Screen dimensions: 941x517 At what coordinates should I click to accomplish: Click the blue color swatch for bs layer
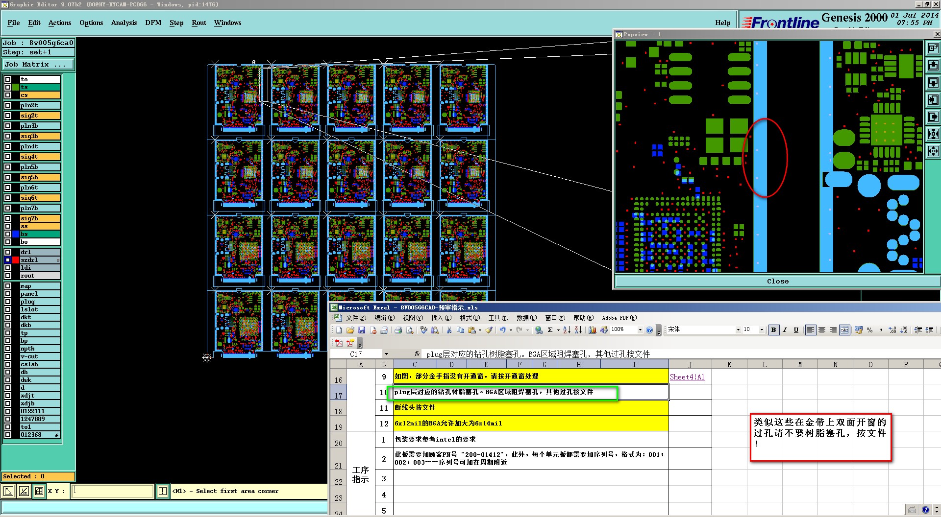(16, 234)
